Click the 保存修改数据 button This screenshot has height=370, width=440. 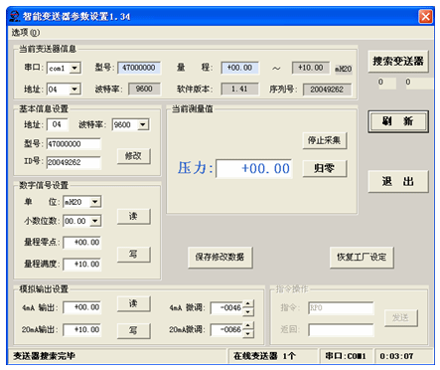coord(220,257)
